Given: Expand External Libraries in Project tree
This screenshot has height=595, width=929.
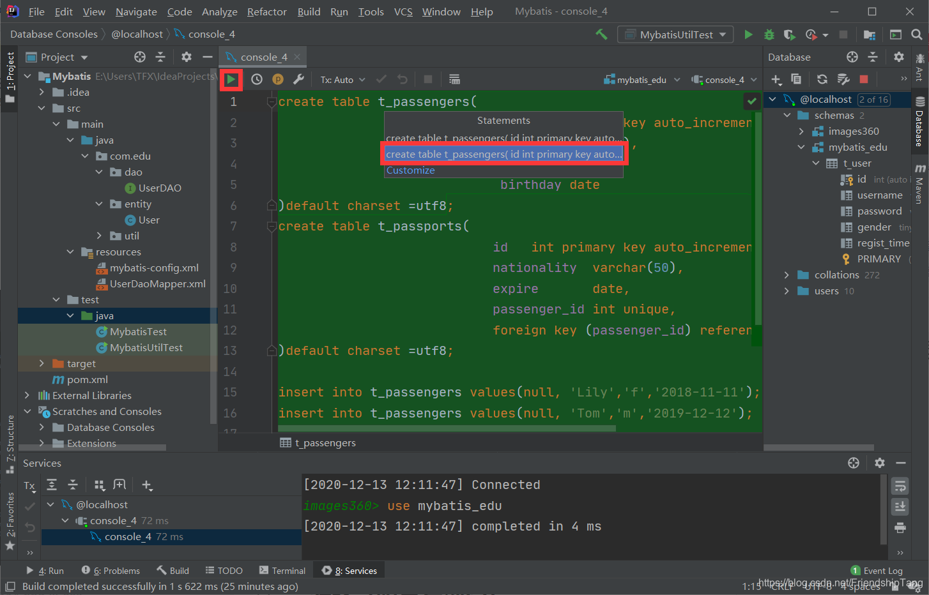Looking at the screenshot, I should pos(27,395).
